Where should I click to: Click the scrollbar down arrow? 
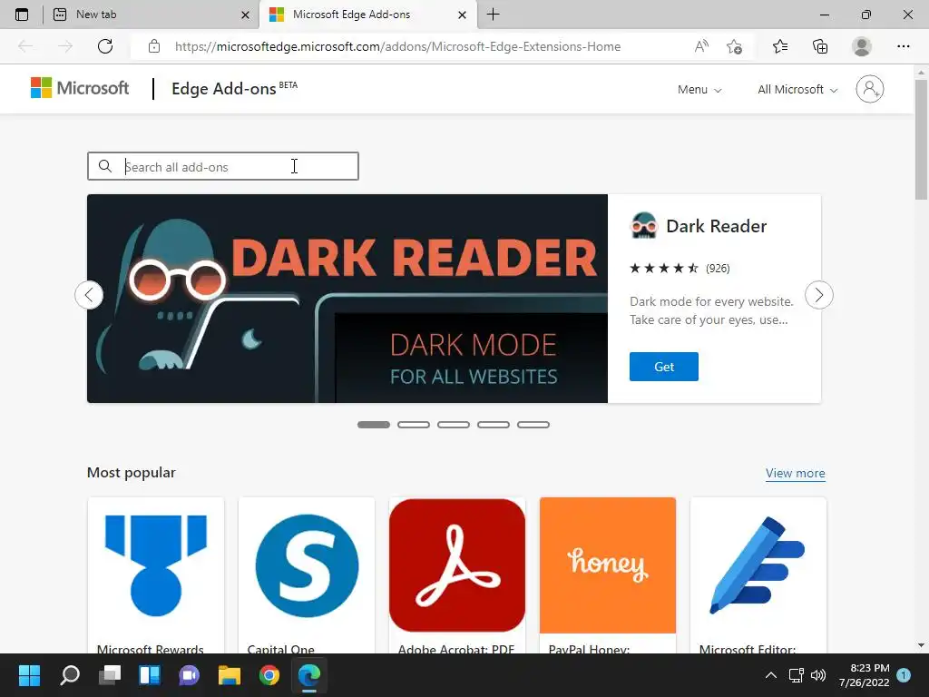[x=921, y=645]
